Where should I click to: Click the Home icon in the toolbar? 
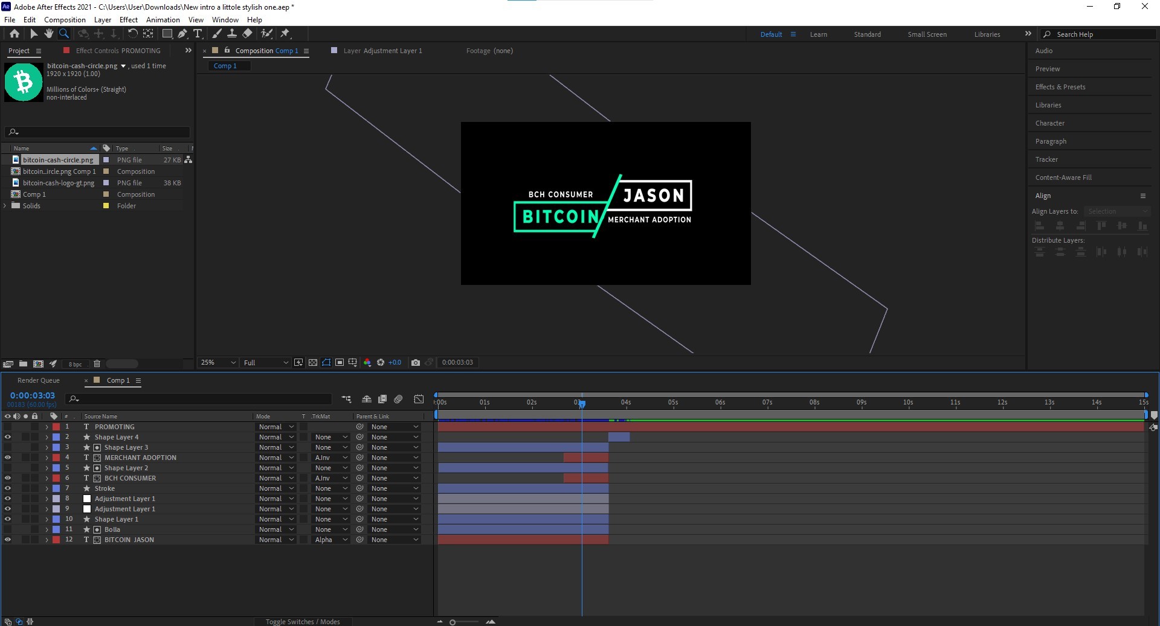point(14,34)
